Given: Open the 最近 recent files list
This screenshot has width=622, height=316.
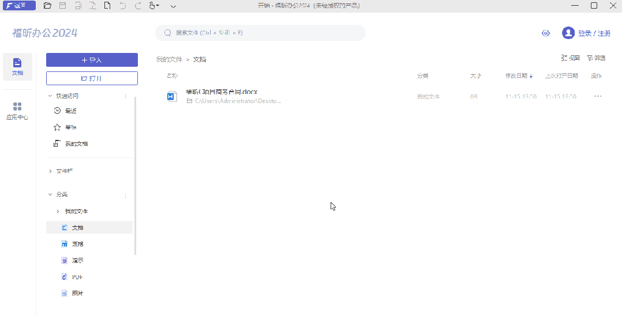Looking at the screenshot, I should pos(70,111).
